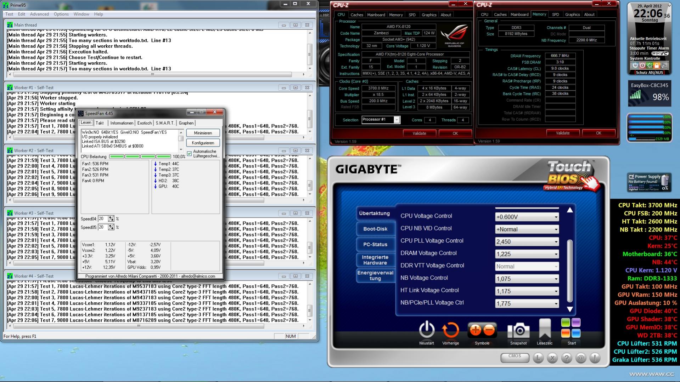This screenshot has width=680, height=382.
Task: Click the Speed05 spinner arrows
Action: [x=111, y=227]
